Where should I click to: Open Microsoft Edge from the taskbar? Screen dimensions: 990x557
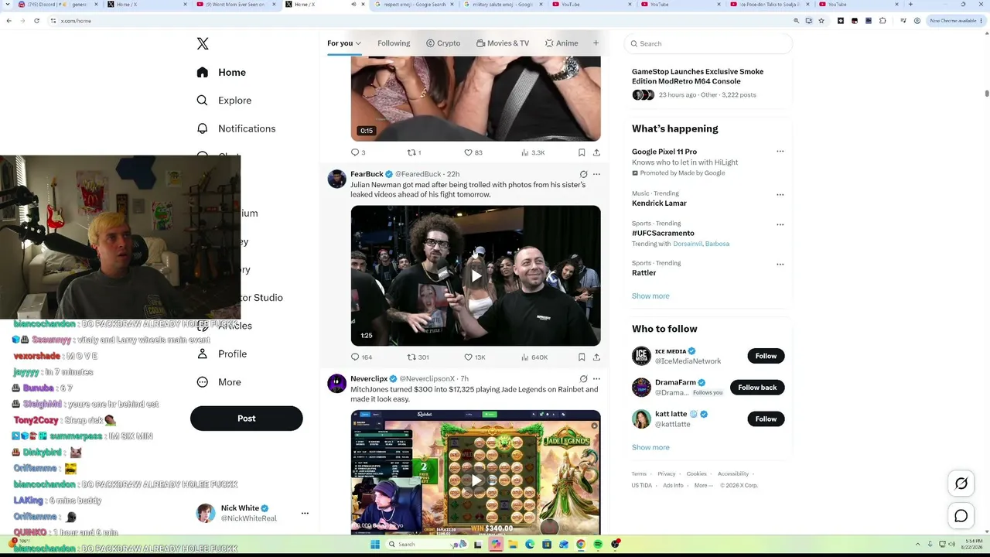pos(530,545)
